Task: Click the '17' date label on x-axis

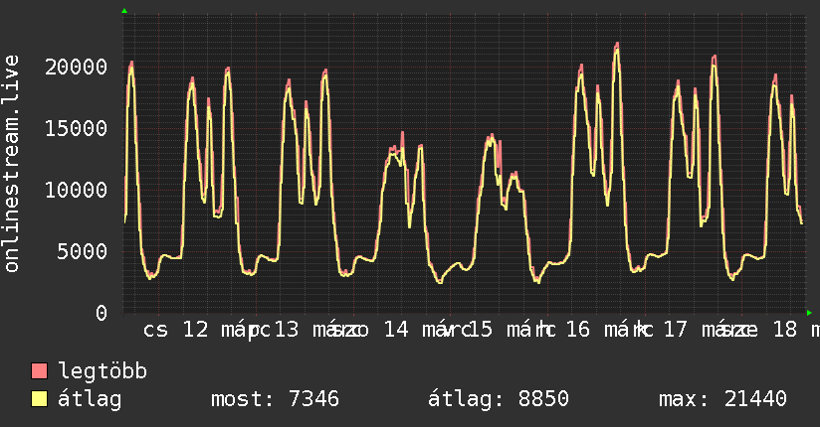Action: pyautogui.click(x=675, y=330)
